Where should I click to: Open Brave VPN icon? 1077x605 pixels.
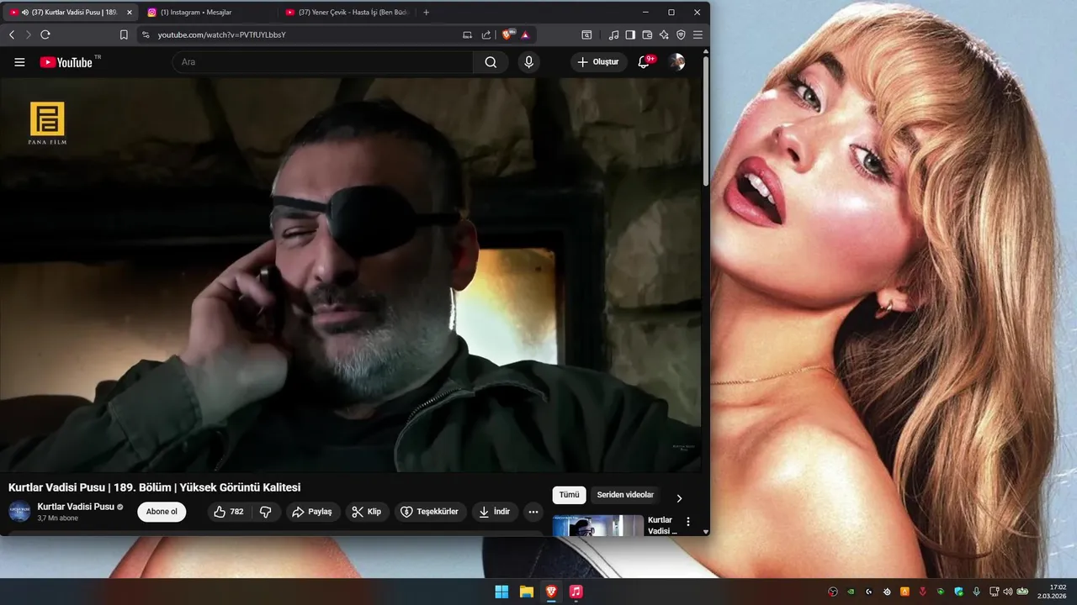[x=681, y=34]
